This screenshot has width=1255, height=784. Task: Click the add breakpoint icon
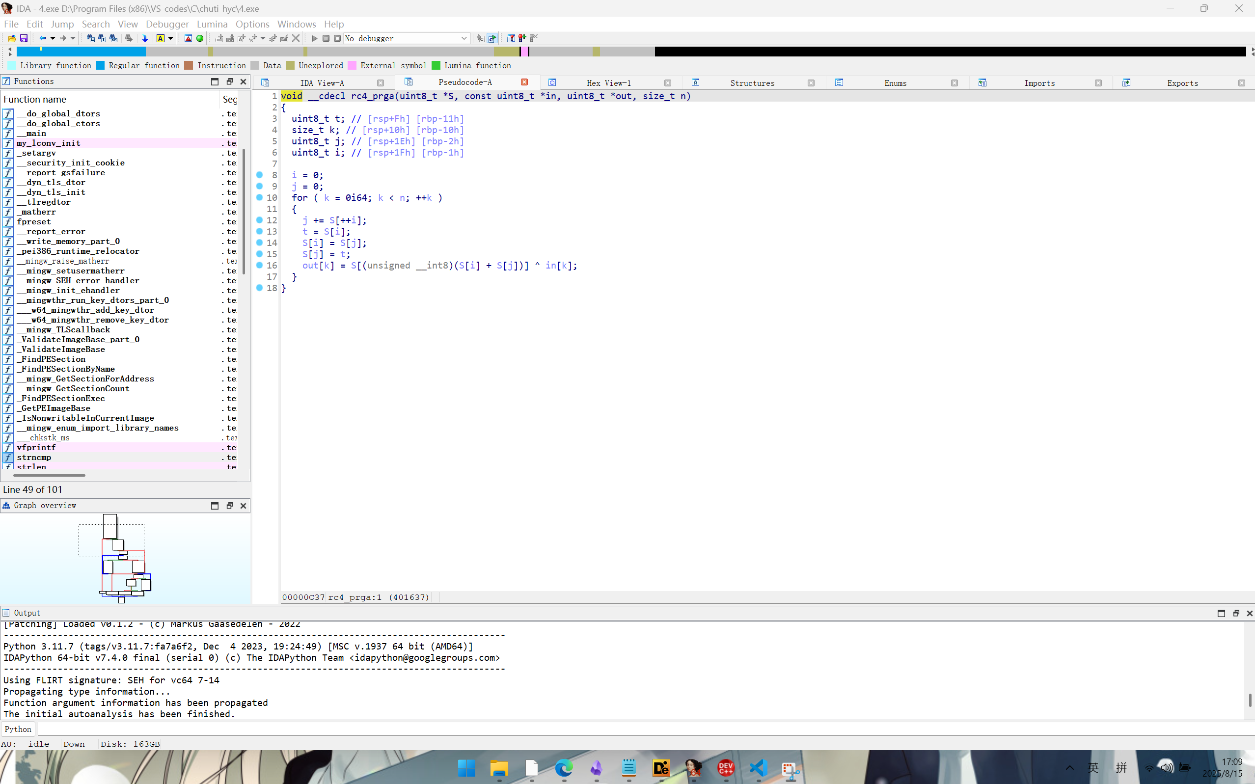[522, 38]
